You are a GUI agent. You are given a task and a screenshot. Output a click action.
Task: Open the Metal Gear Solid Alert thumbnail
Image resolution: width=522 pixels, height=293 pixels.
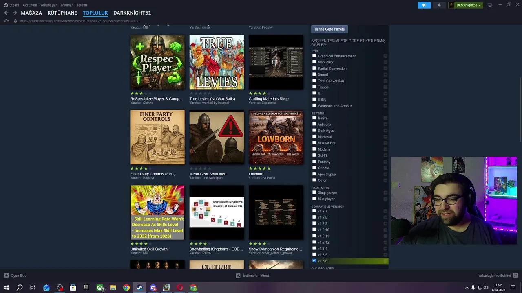click(217, 137)
